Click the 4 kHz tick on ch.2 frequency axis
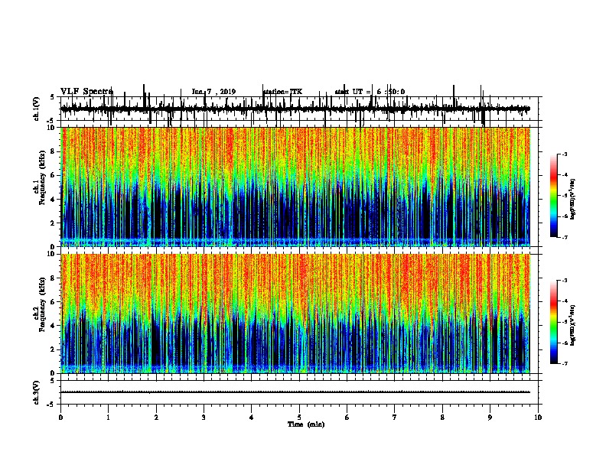Image resolution: width=606 pixels, height=468 pixels. click(x=54, y=326)
